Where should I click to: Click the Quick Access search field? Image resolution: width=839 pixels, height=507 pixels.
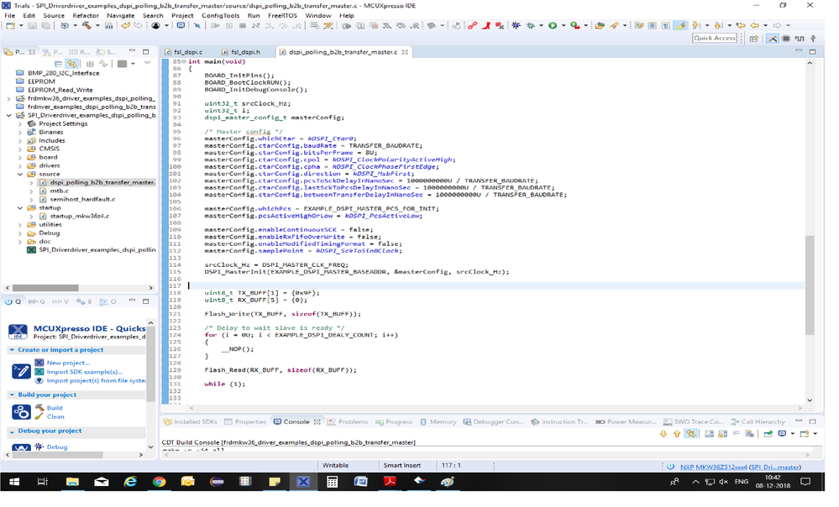click(715, 38)
